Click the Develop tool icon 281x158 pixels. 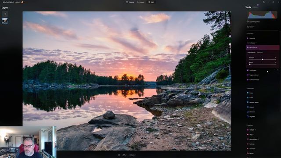(x=248, y=38)
